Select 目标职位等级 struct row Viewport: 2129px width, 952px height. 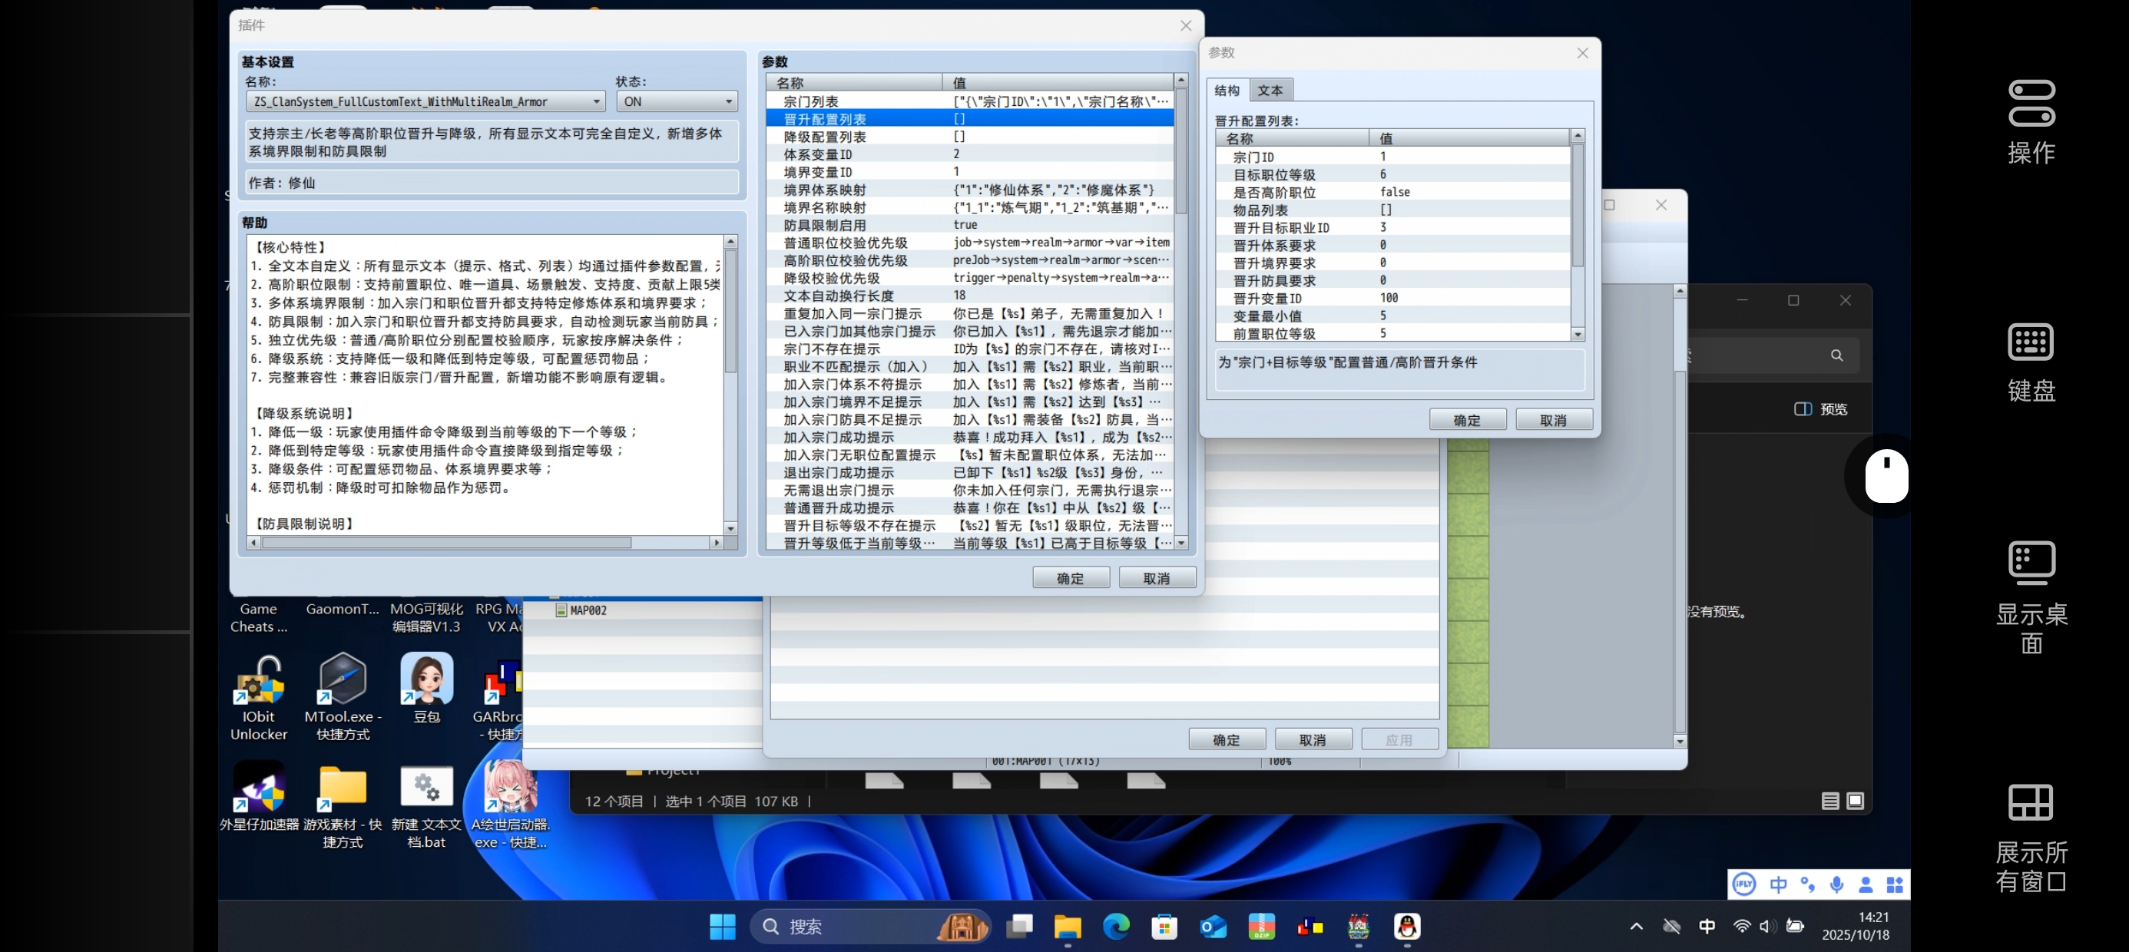[1392, 174]
